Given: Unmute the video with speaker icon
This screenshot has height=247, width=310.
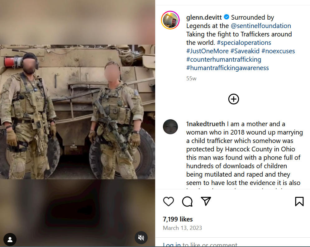Looking at the screenshot, I should point(141,238).
